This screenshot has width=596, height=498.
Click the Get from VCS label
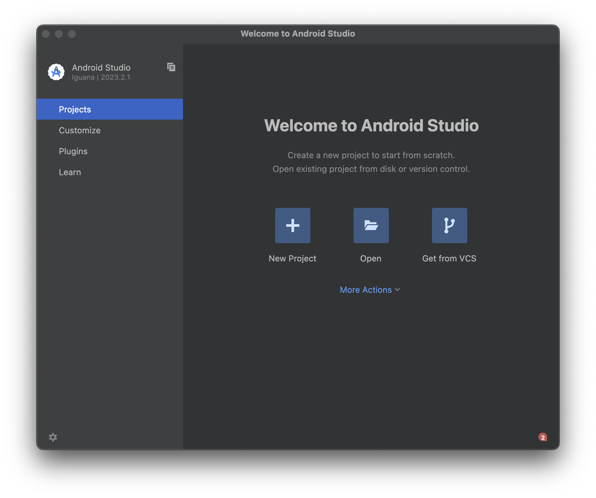(x=449, y=258)
